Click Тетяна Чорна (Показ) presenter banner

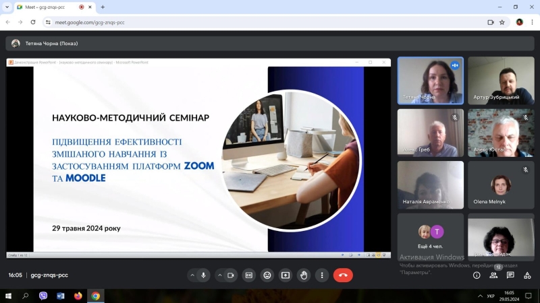[x=270, y=44]
